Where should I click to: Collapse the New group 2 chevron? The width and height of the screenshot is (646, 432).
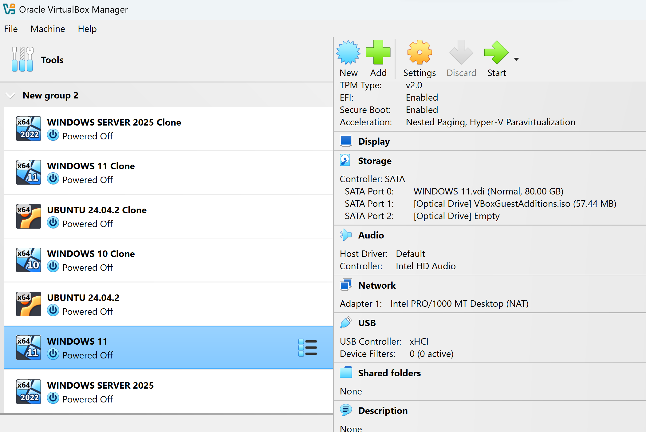pyautogui.click(x=10, y=95)
